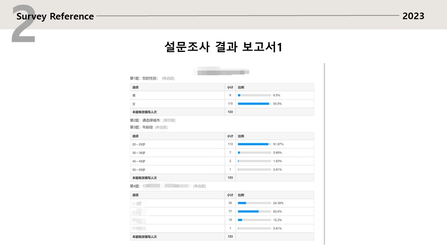
Task: Click the count '8' in the 男 row
Action: coord(230,95)
